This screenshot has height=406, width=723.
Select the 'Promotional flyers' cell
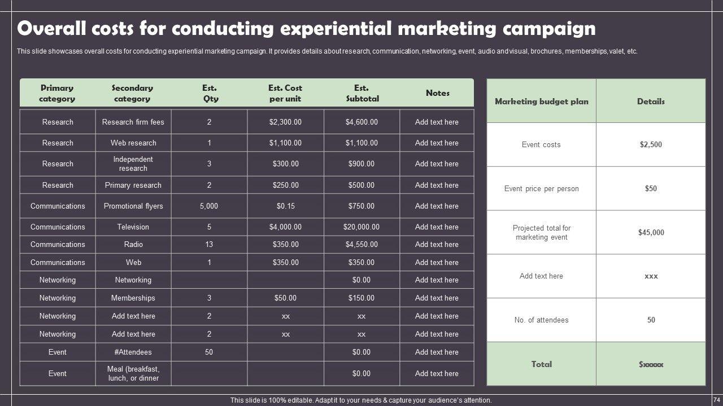click(x=133, y=206)
